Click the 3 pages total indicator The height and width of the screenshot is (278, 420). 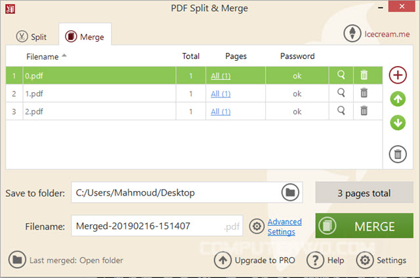coord(364,193)
